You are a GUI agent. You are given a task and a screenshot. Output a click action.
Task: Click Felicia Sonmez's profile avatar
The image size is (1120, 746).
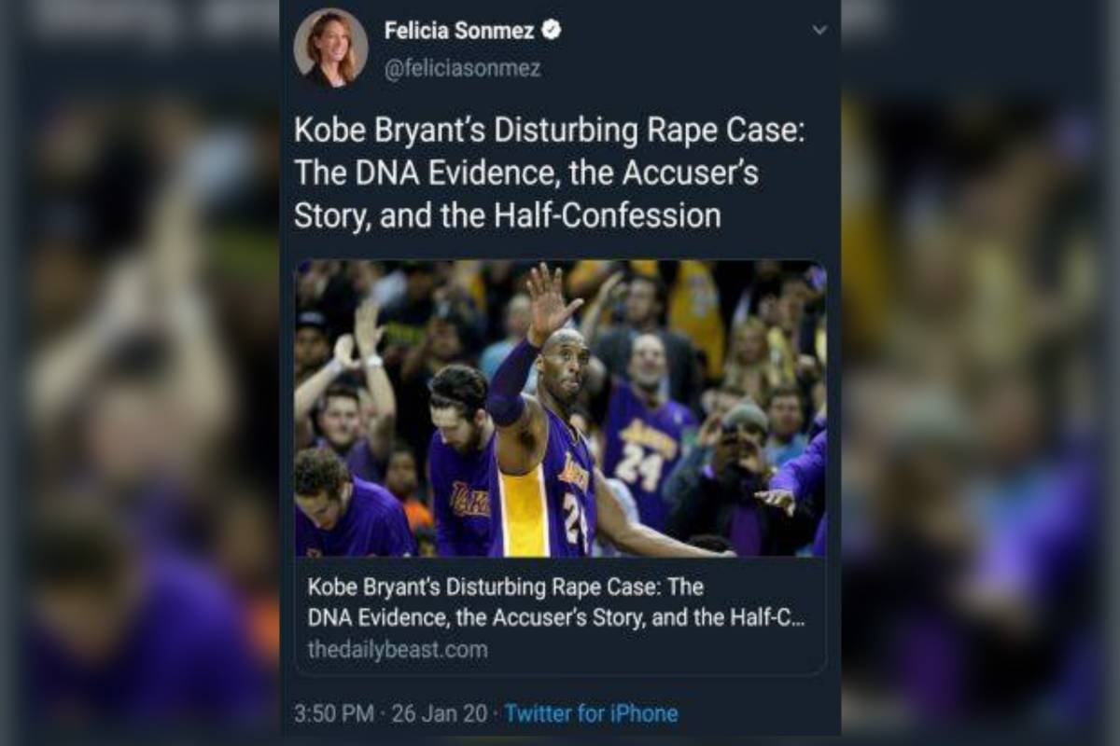[x=330, y=47]
